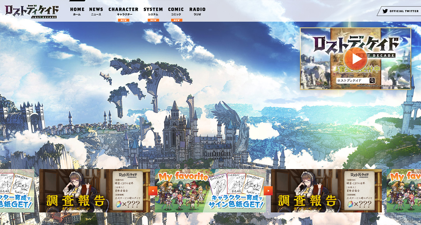Click the NEW badge under CHARACTER

click(x=123, y=20)
